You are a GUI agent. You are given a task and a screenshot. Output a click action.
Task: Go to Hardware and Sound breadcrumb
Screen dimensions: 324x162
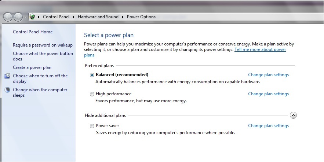[x=98, y=17]
